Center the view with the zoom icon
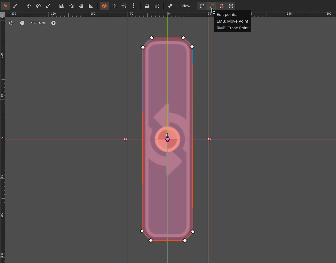Viewport: 336px width, 263px height. [11, 23]
